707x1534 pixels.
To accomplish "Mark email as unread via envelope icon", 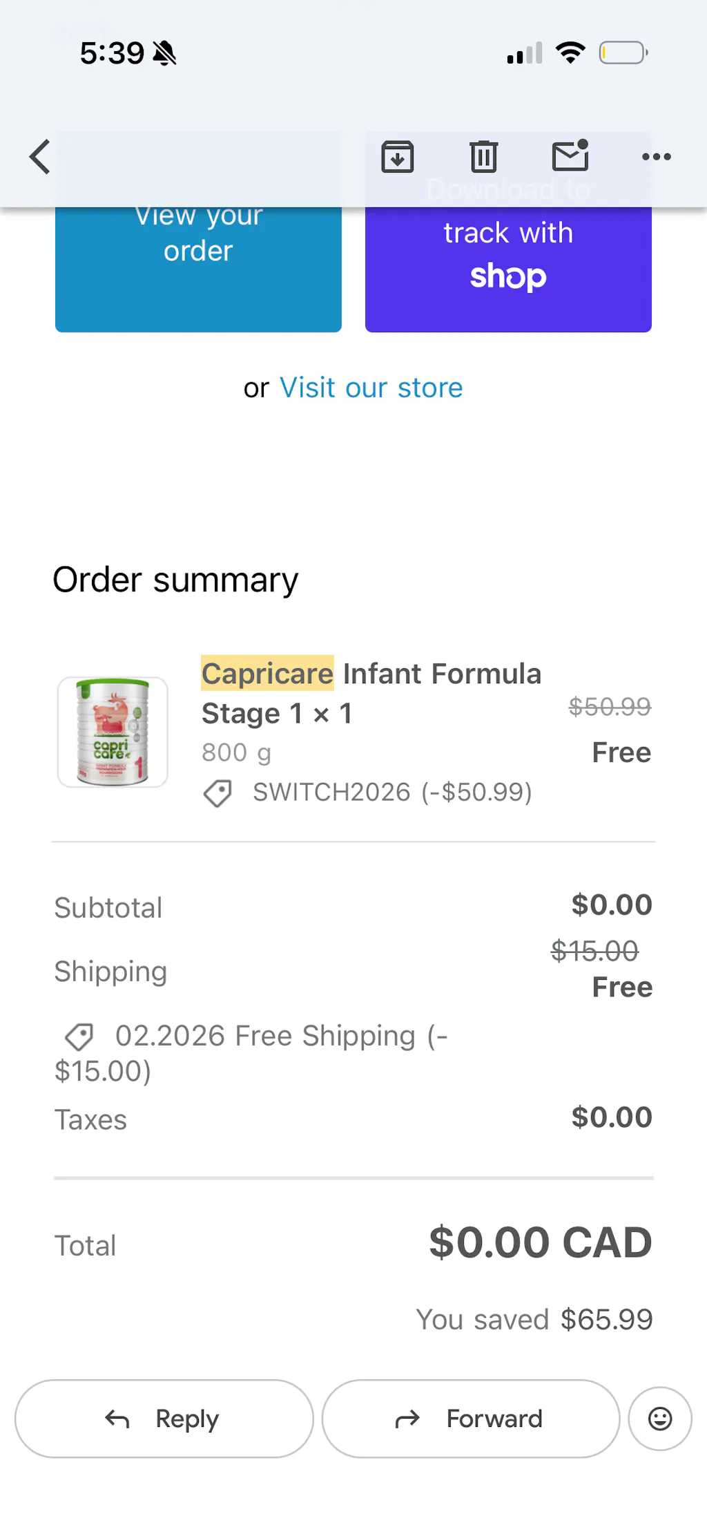I will [570, 156].
